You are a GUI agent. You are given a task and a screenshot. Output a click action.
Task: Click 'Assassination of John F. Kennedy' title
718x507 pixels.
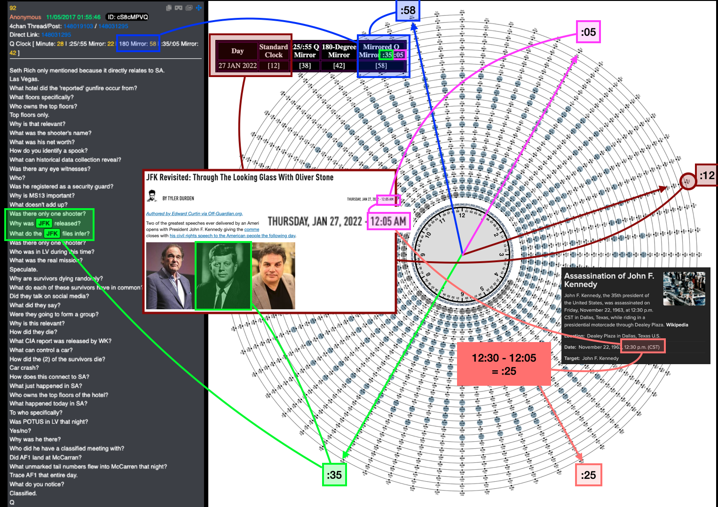click(x=609, y=280)
